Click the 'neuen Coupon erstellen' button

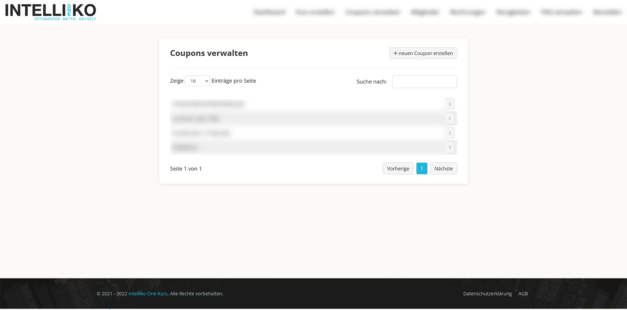point(423,53)
